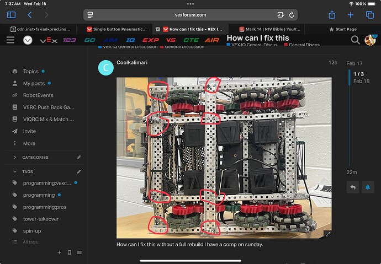The width and height of the screenshot is (381, 264).
Task: Open the VEX V5 section
Action: tap(171, 40)
